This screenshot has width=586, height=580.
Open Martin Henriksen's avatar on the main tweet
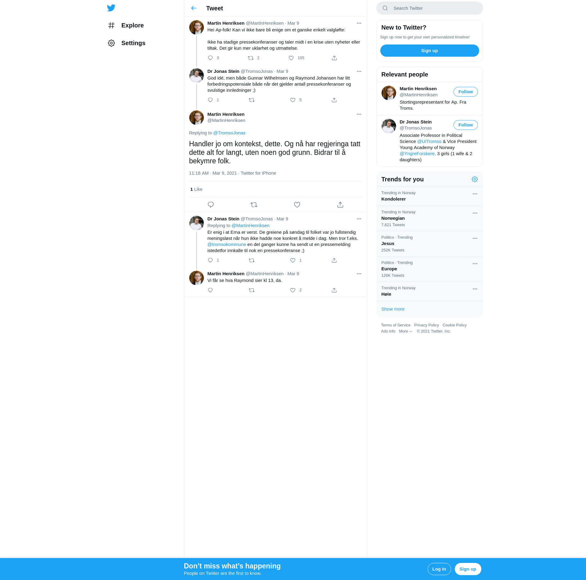[196, 118]
